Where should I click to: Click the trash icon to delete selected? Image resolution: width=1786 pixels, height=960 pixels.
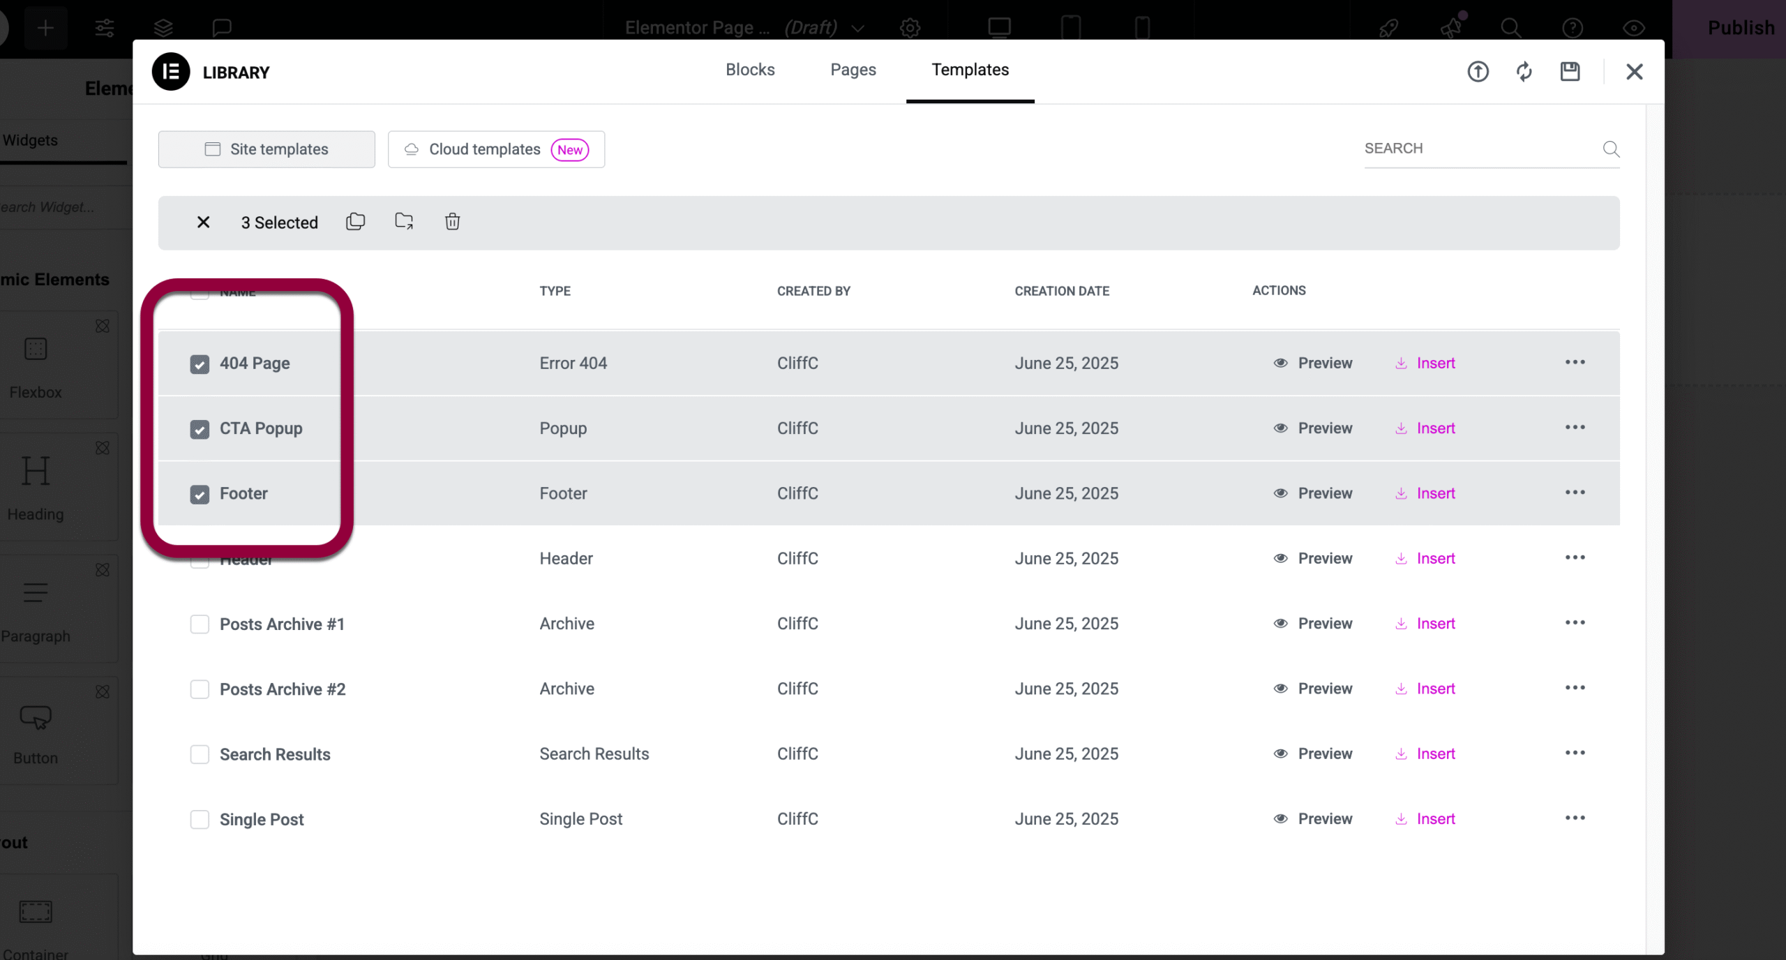click(x=452, y=222)
